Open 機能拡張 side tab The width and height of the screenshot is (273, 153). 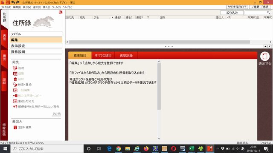(4, 130)
